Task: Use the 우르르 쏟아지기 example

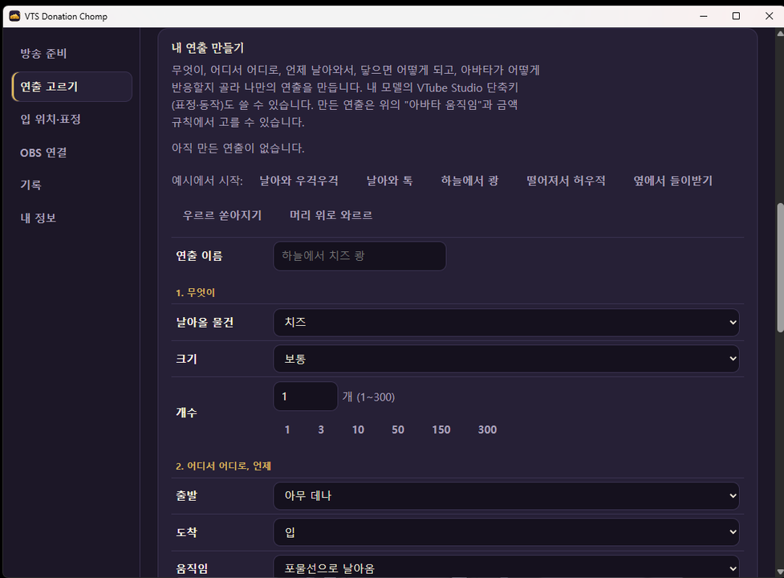Action: [x=222, y=215]
